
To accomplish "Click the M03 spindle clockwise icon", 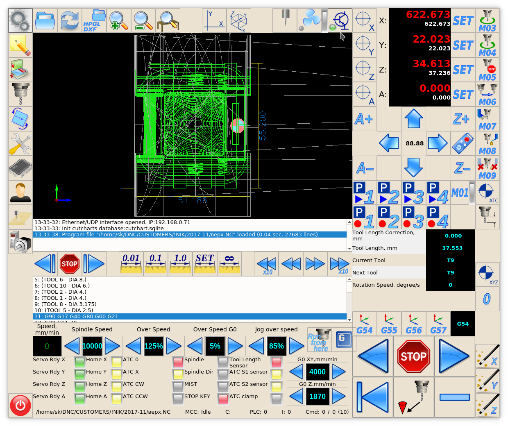I will coord(487,20).
